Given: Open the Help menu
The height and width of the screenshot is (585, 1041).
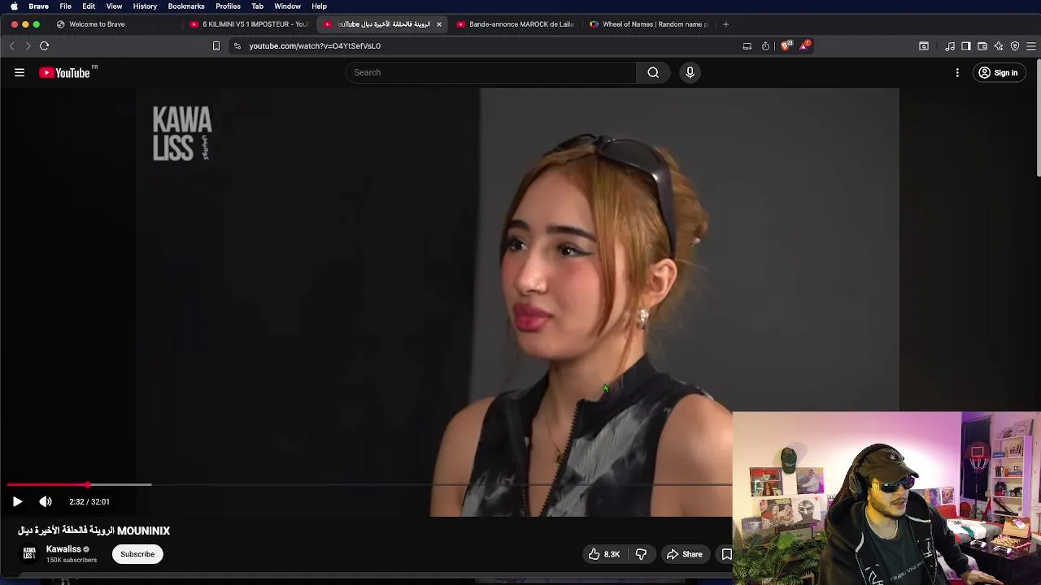Looking at the screenshot, I should [319, 6].
